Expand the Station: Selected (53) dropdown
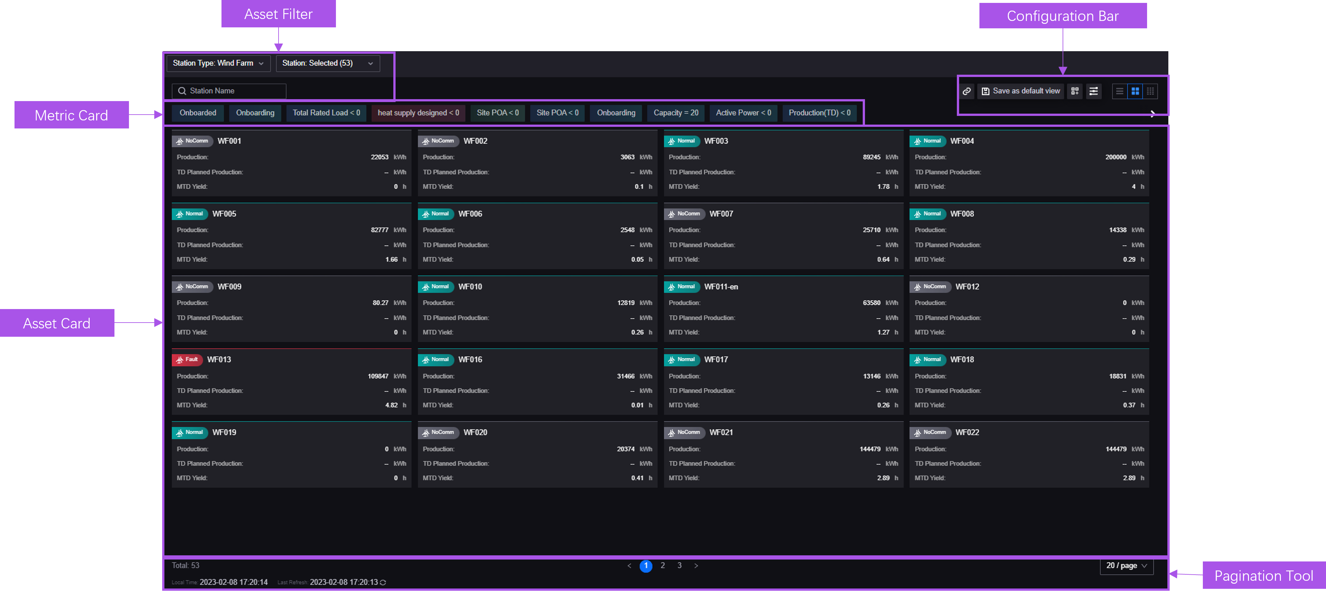 click(327, 63)
